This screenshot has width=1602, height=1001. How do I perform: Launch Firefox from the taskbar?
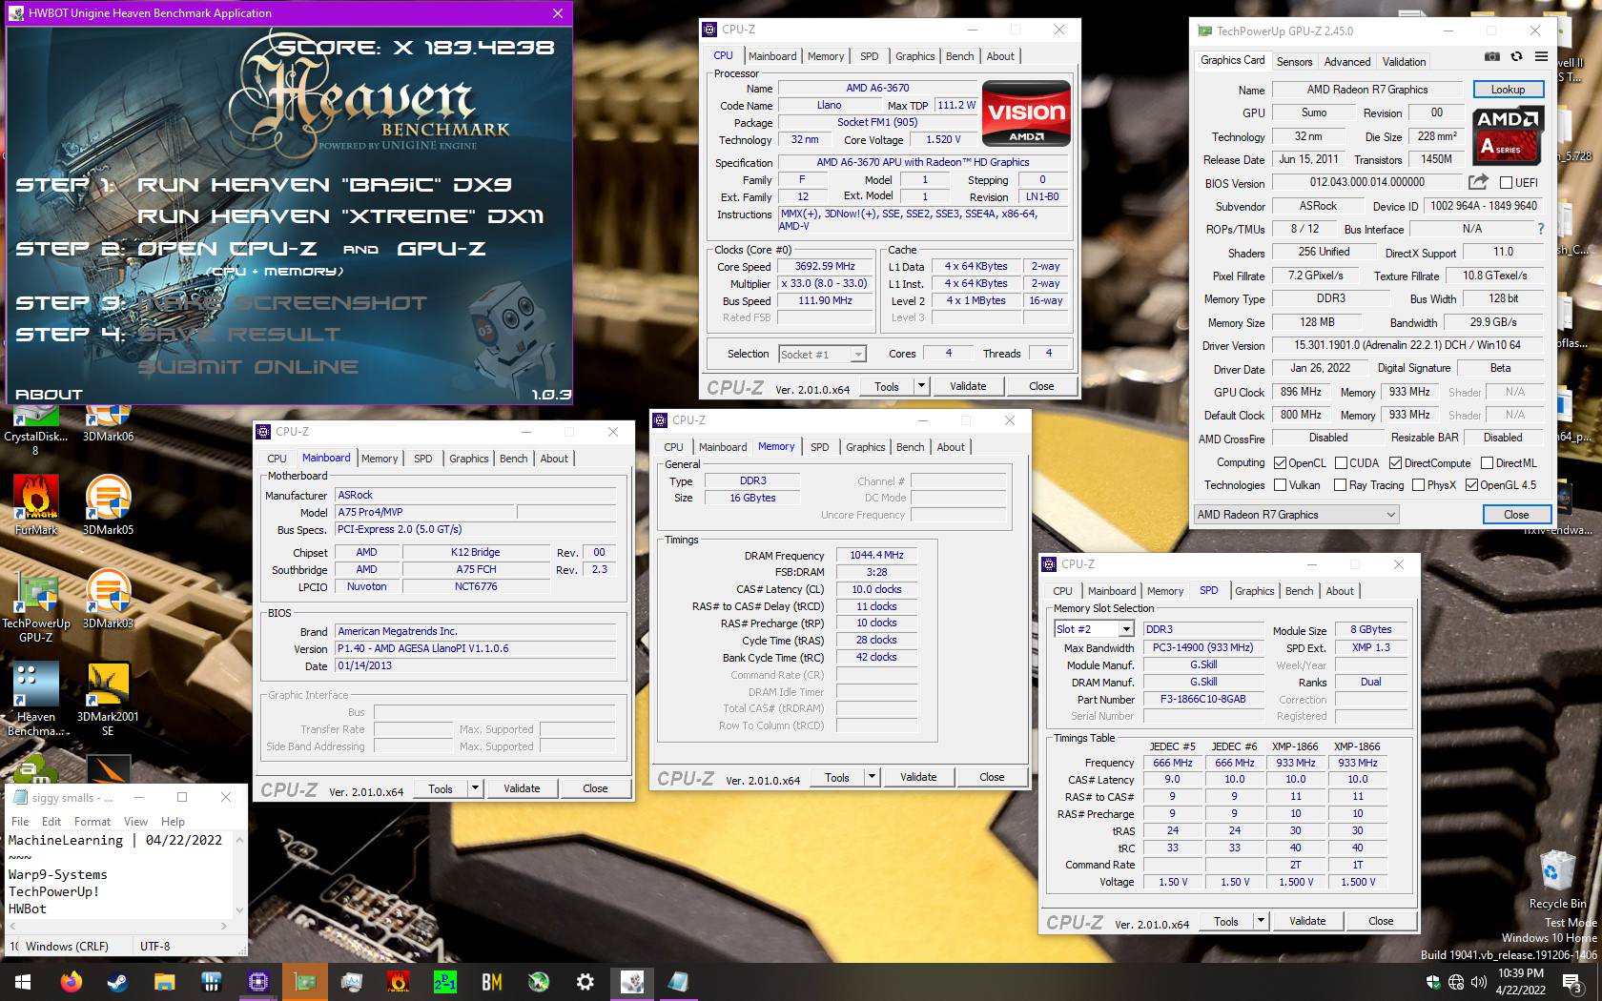tap(72, 981)
